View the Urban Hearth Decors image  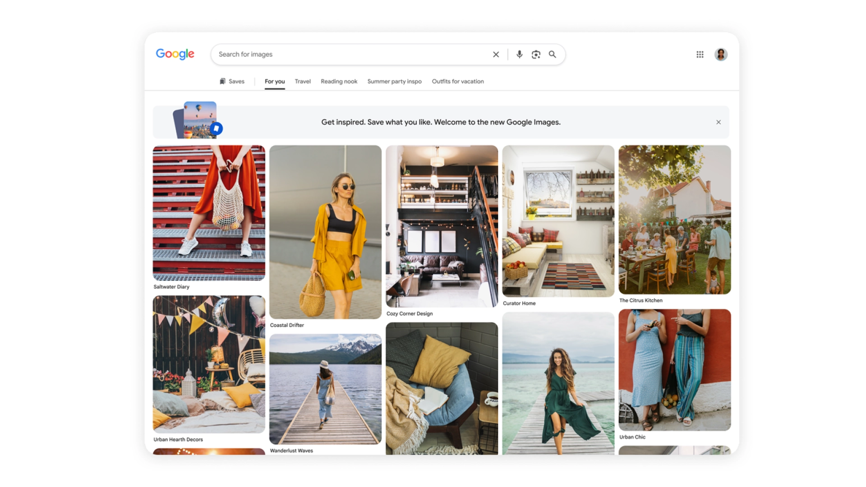click(x=209, y=364)
